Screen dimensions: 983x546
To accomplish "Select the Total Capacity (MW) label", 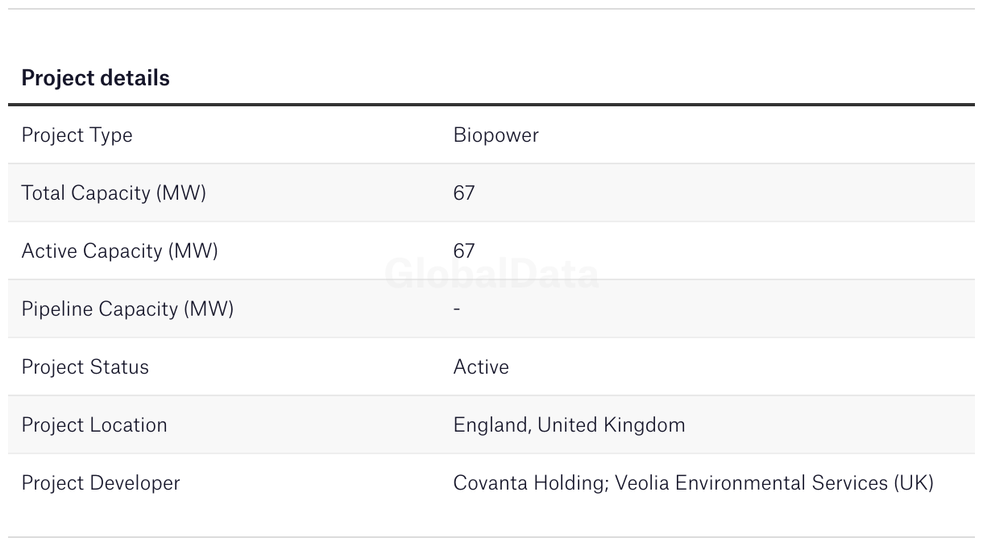I will 114,193.
